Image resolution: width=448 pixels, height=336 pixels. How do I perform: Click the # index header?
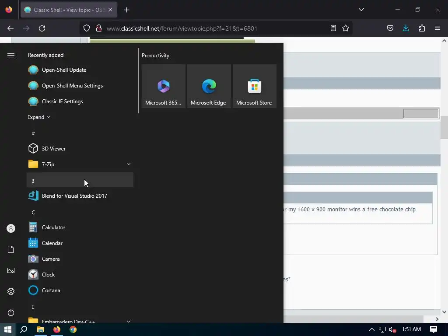point(80,133)
